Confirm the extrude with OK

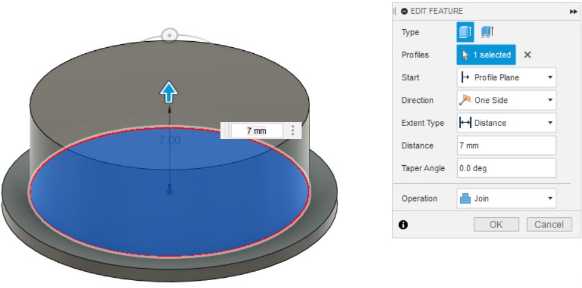(x=496, y=224)
